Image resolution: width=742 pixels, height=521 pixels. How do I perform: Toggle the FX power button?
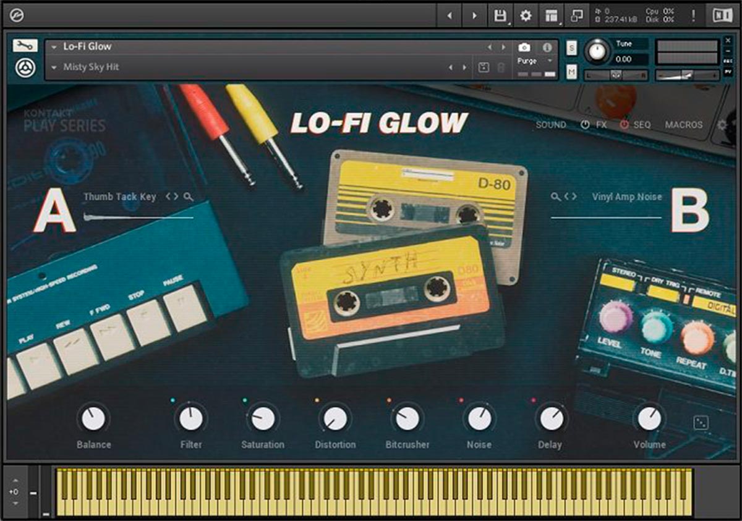click(585, 124)
